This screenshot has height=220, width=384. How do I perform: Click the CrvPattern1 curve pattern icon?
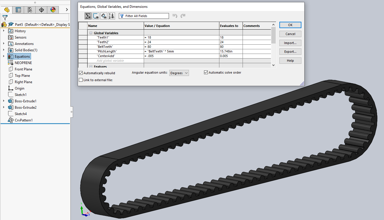11,120
